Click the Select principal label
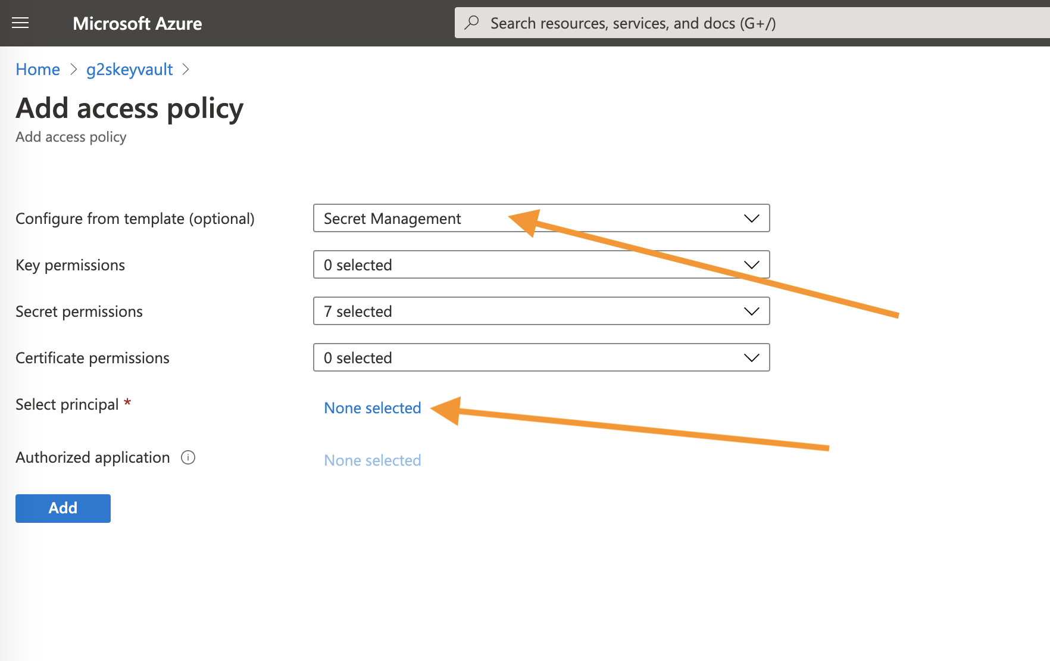Viewport: 1050px width, 661px height. tap(67, 404)
